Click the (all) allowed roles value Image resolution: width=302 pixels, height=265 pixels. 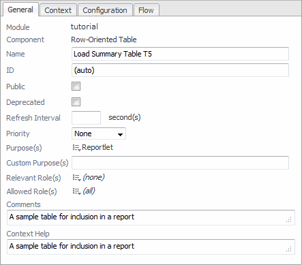click(x=89, y=191)
